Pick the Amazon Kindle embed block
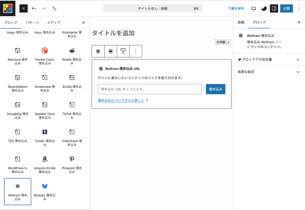 (x=45, y=164)
